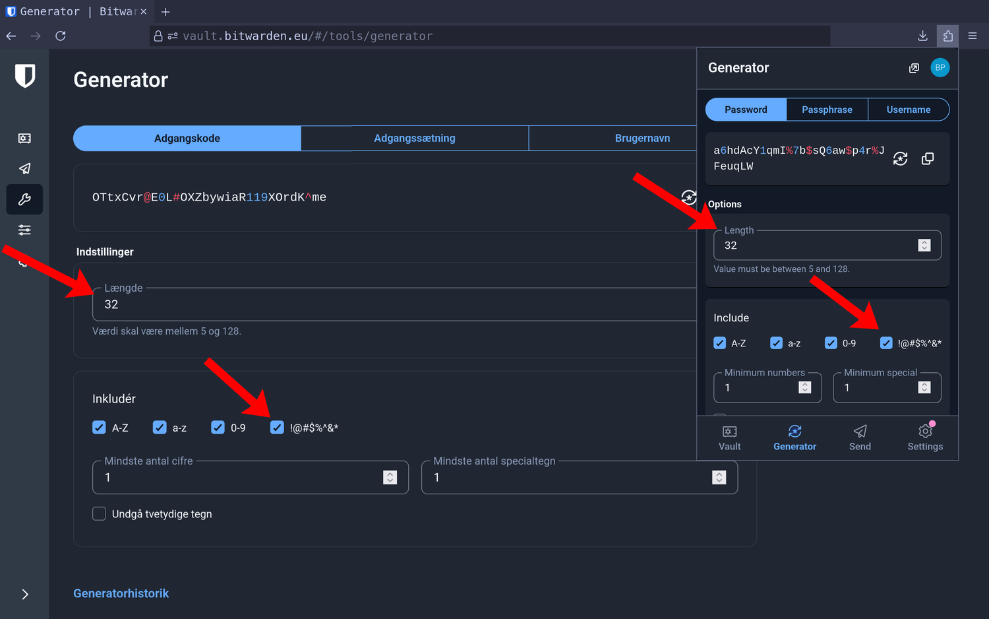
Task: Enable Undgå tvetydige tegn
Action: 99,513
